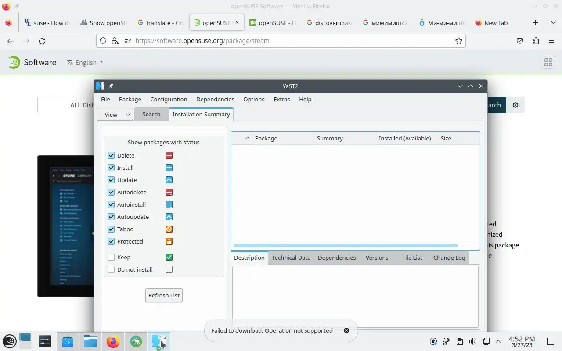Switch to YaST2 task in the taskbar
The width and height of the screenshot is (562, 351).
tap(159, 341)
